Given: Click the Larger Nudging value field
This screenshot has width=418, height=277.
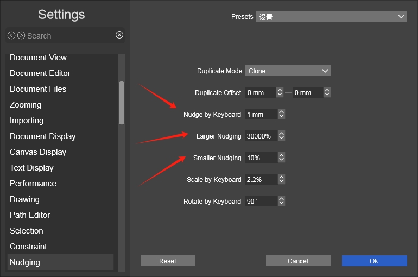Looking at the screenshot, I should click(260, 136).
